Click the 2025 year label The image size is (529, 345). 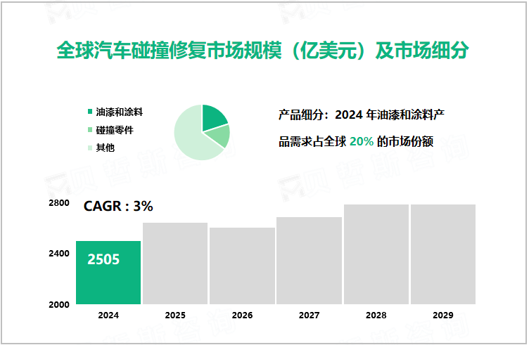click(175, 315)
